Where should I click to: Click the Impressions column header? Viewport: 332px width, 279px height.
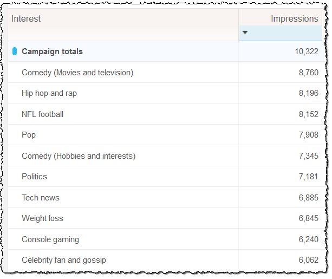[294, 18]
